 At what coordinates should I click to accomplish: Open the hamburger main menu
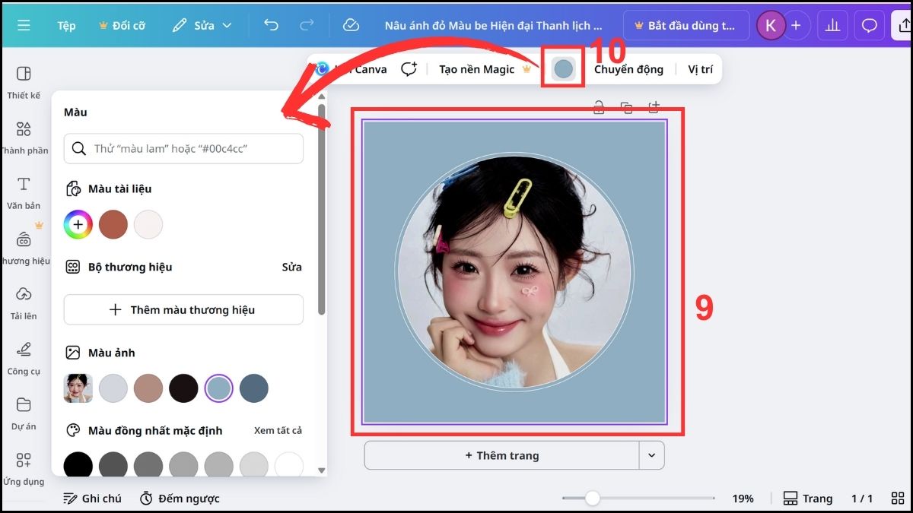tap(24, 24)
